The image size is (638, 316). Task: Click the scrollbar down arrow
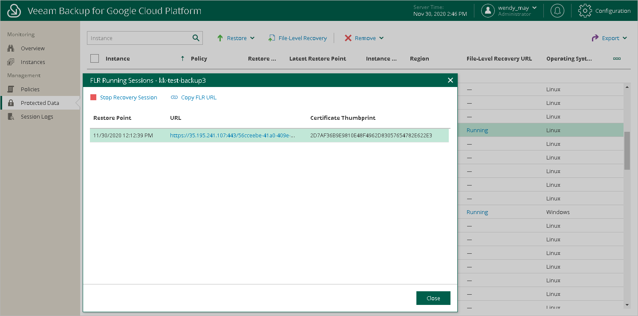click(627, 305)
